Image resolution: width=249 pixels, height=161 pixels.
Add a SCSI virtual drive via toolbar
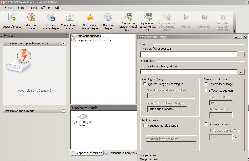(128, 17)
